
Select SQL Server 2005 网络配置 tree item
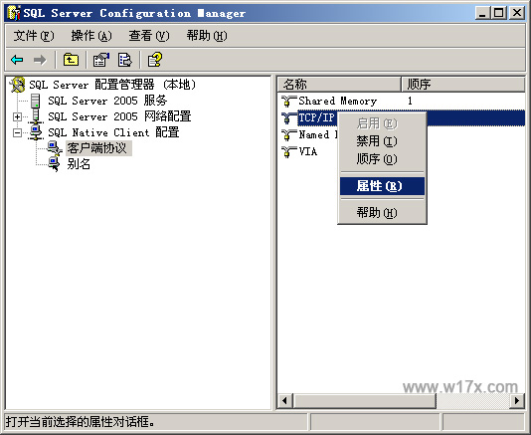click(119, 116)
